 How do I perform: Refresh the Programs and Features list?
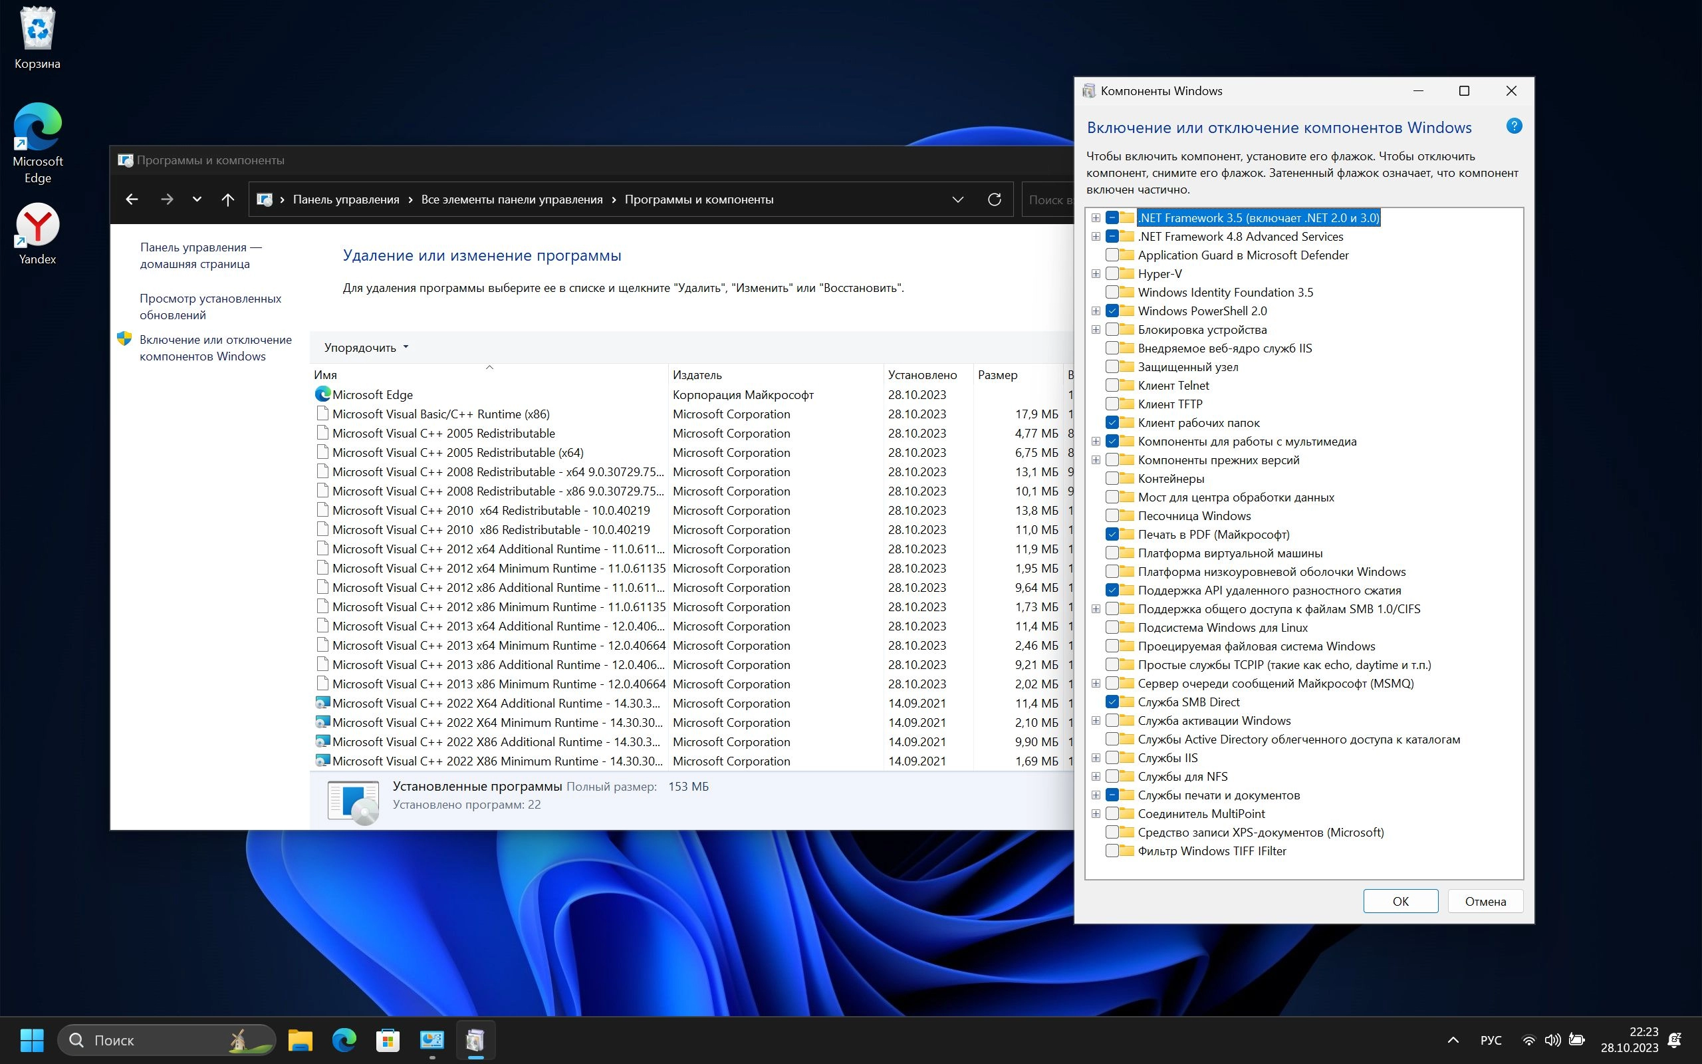994,199
